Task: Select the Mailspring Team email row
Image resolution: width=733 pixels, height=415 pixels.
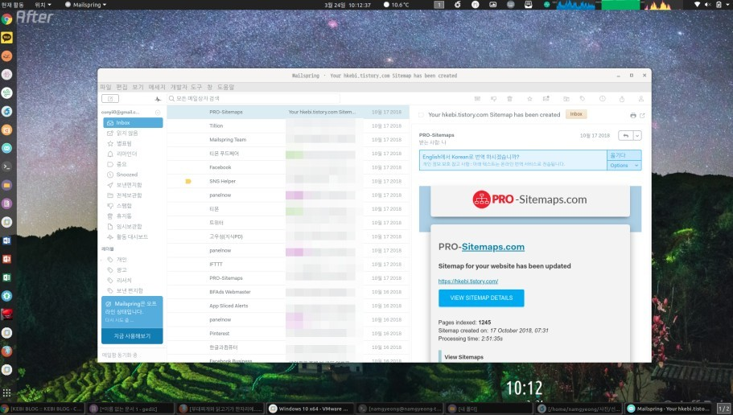Action: point(288,140)
